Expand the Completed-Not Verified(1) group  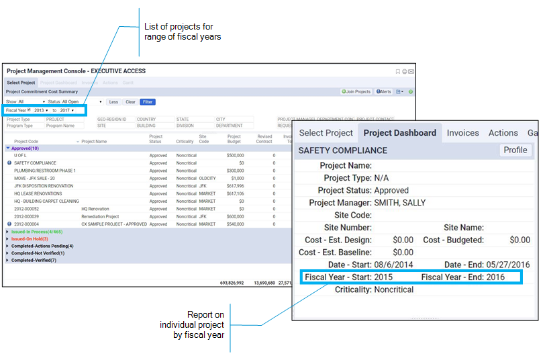click(x=7, y=253)
